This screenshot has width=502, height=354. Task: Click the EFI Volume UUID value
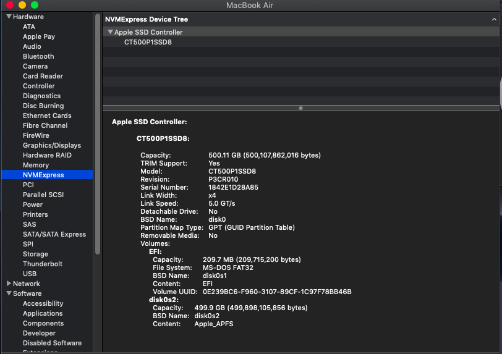coord(277,292)
